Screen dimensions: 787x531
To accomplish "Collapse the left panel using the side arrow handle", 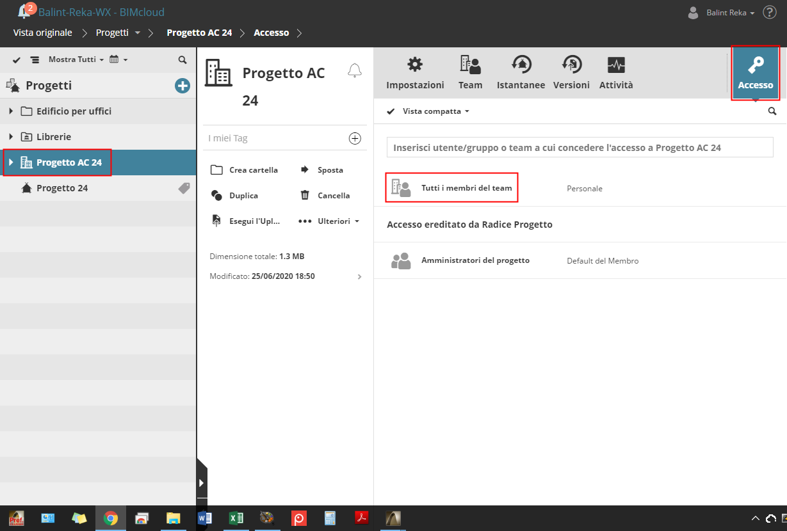I will pyautogui.click(x=202, y=482).
